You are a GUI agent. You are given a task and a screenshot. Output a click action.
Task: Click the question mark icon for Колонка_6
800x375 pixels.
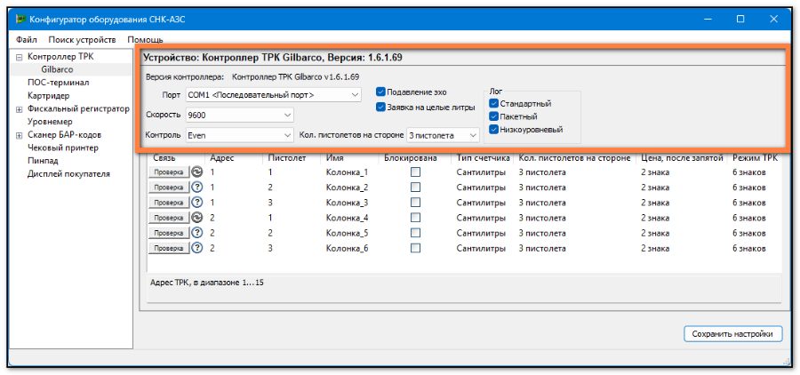[198, 248]
